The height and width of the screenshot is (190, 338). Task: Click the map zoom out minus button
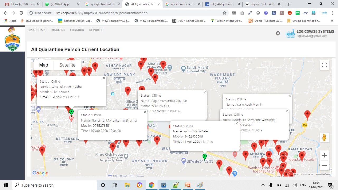pos(324,166)
